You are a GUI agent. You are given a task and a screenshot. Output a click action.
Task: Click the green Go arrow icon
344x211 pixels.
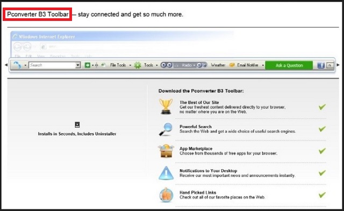[x=88, y=65]
